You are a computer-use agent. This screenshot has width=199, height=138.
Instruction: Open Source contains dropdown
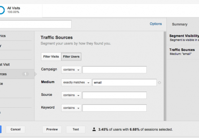pos(71,95)
